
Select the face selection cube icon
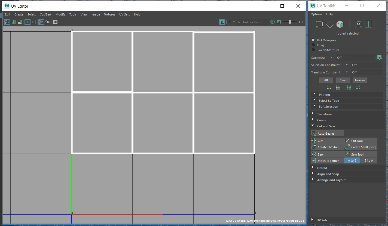pyautogui.click(x=340, y=24)
